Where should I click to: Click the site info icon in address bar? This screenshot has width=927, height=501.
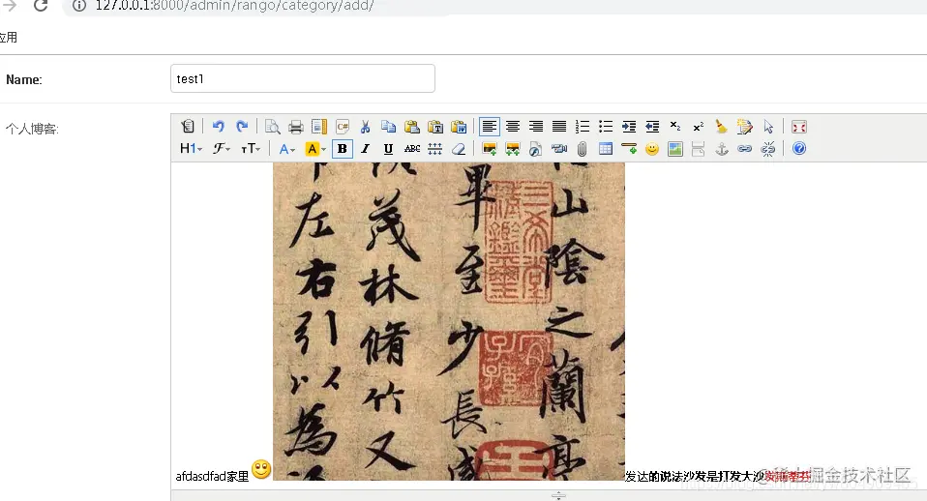79,6
